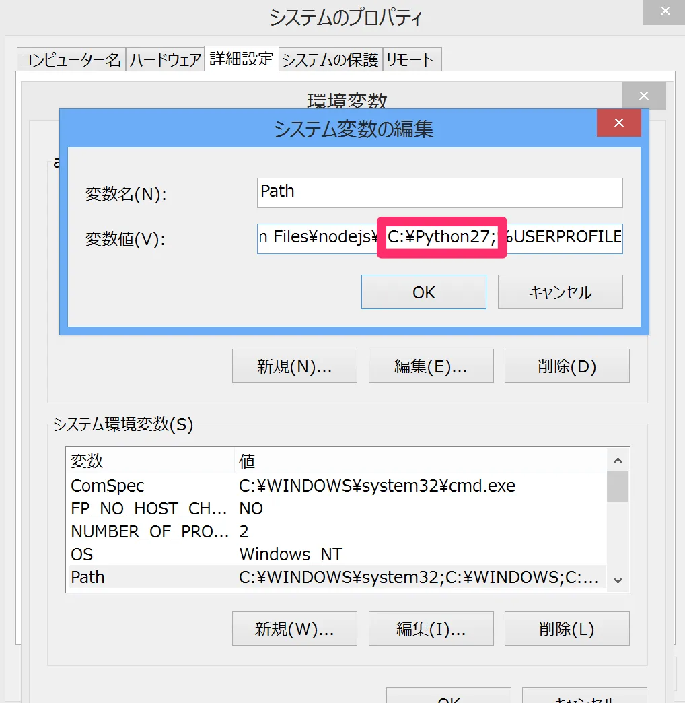Click scroll down arrow in system variables list
685x703 pixels.
point(618,580)
